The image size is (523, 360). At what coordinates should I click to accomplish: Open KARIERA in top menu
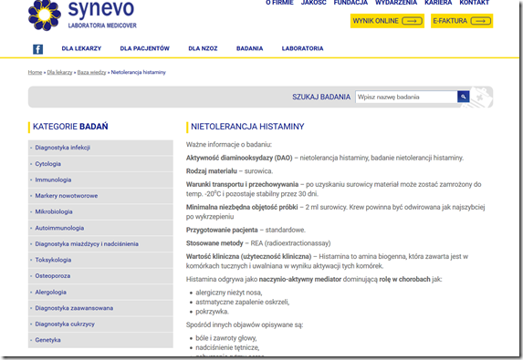[438, 3]
